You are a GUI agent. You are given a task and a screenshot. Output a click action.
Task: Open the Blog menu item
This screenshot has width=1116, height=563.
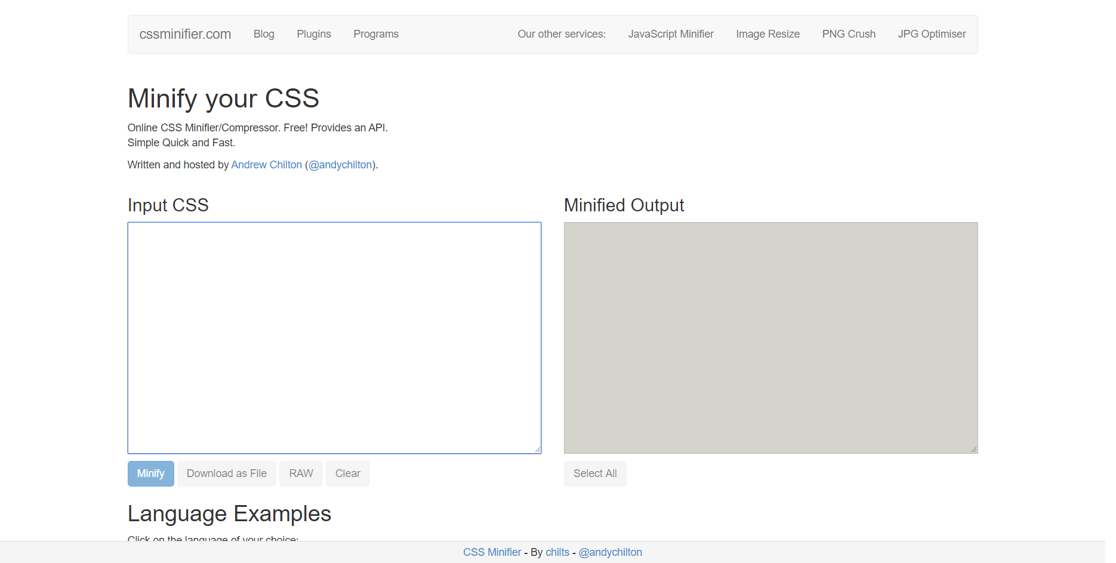pos(264,34)
